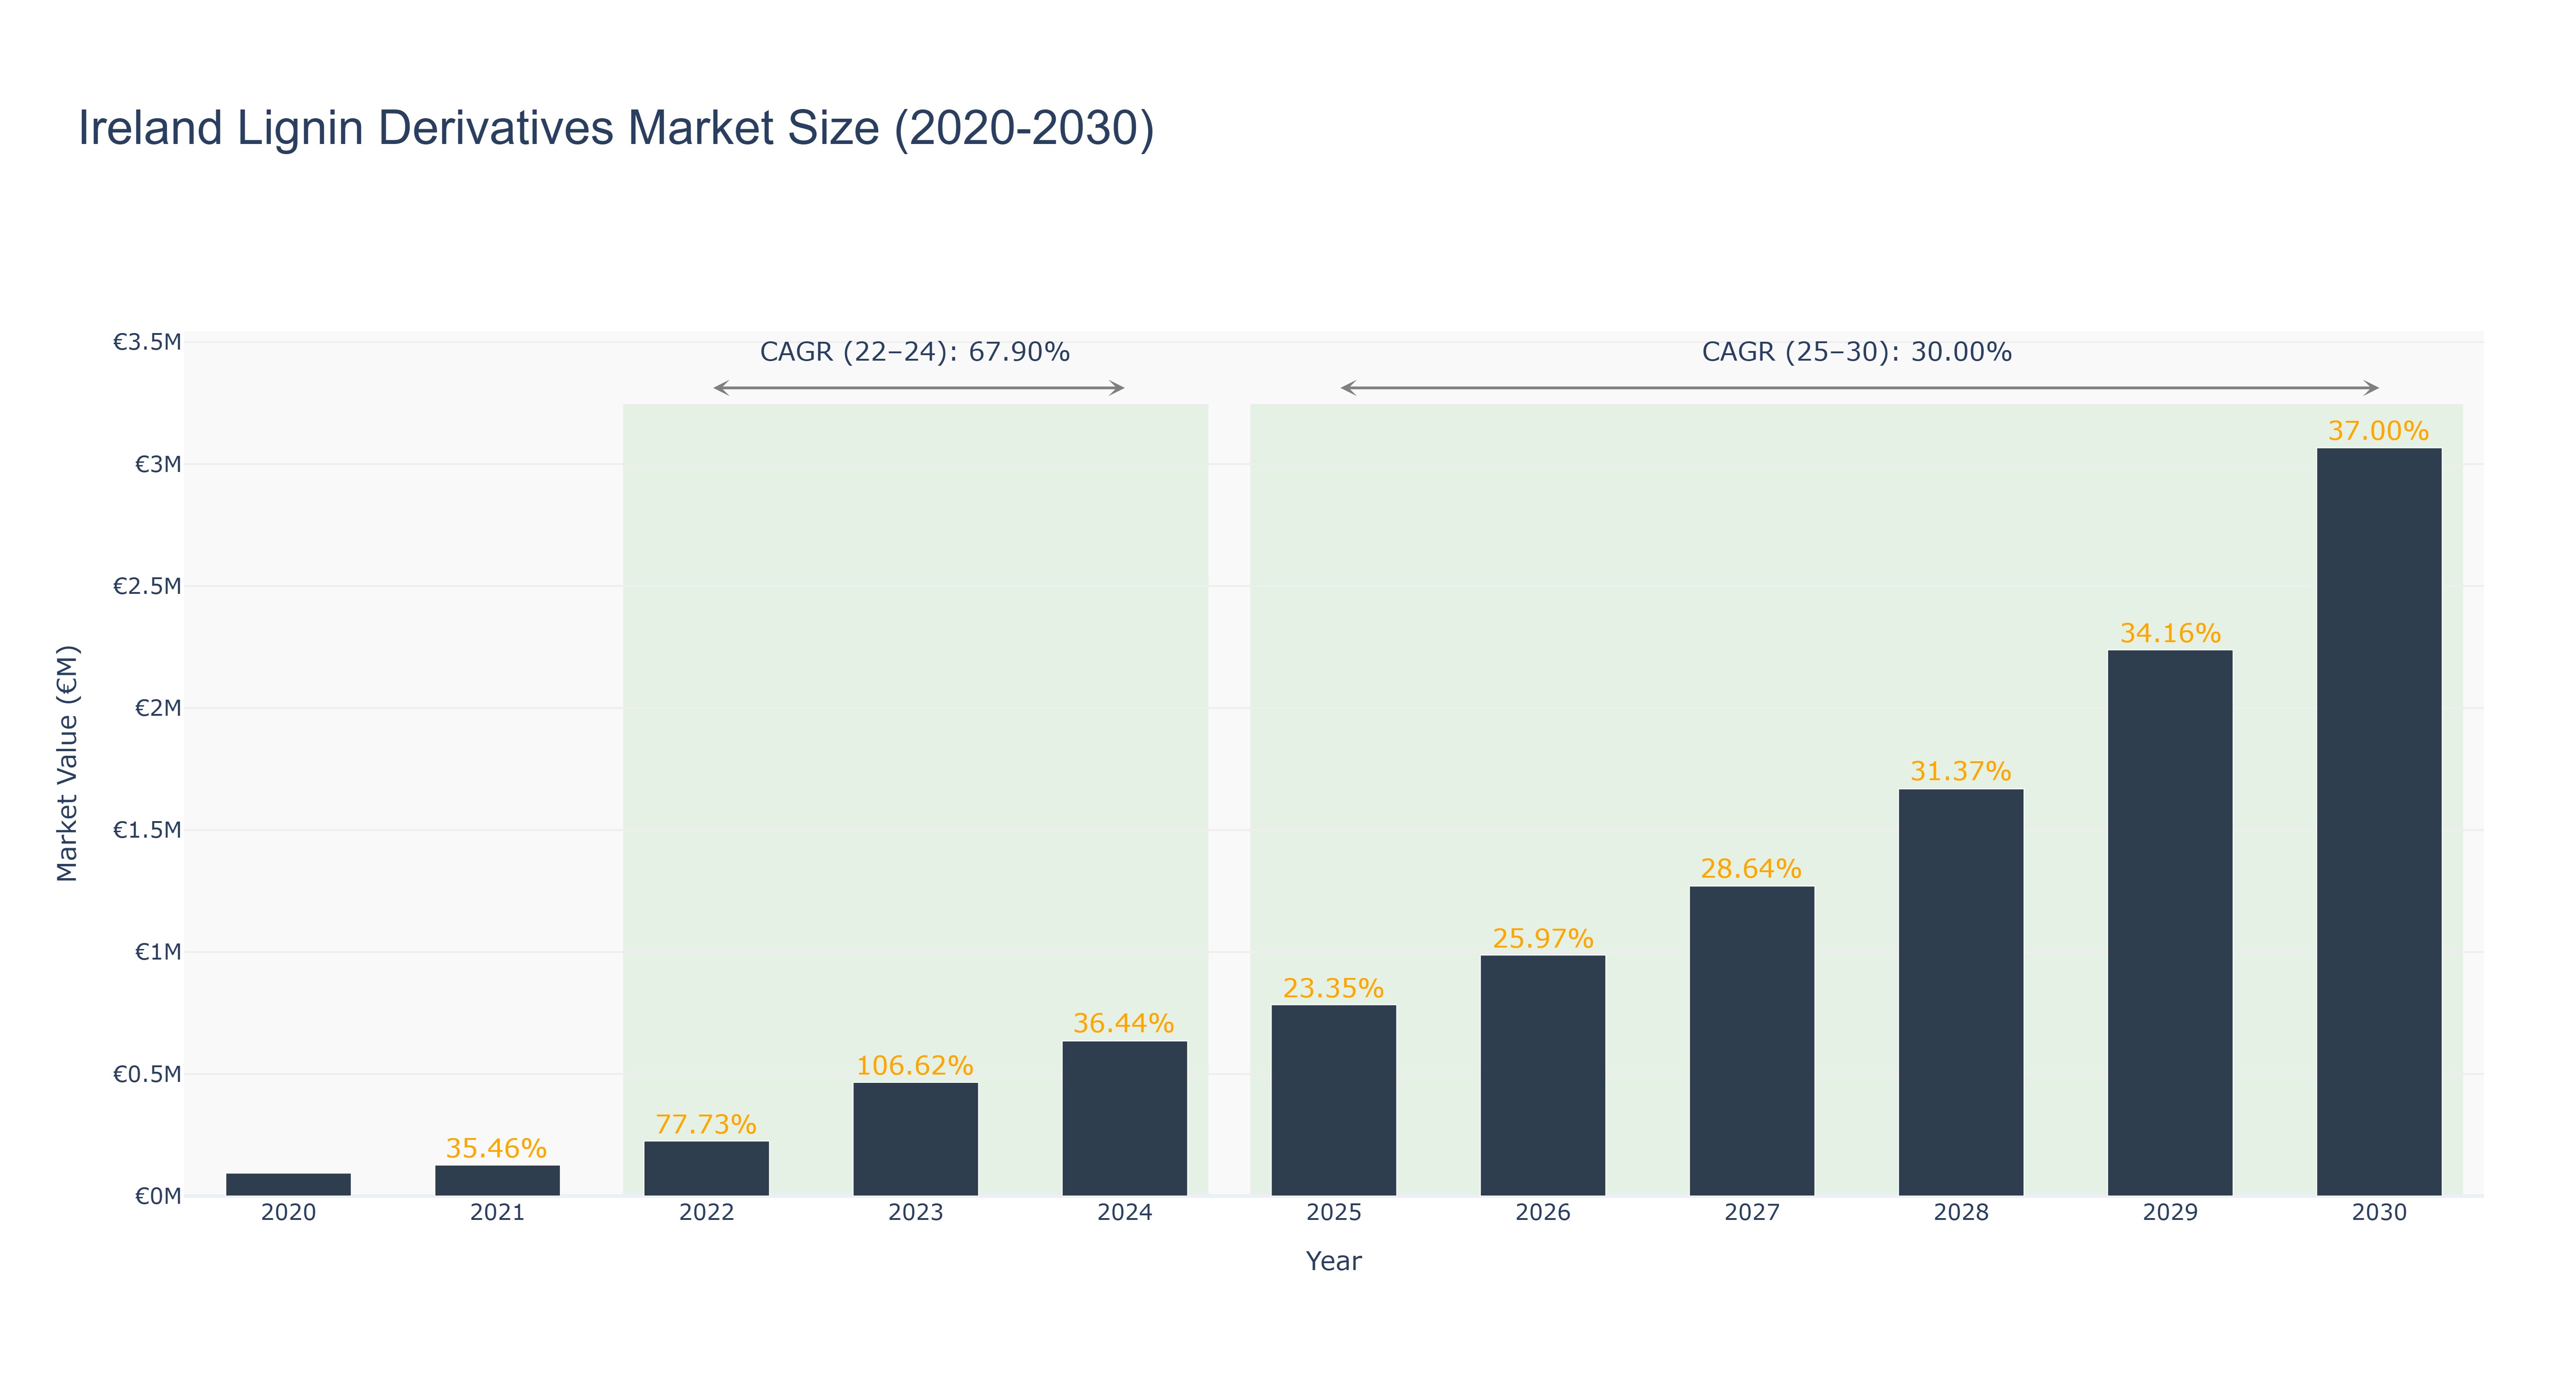Click the 25.97% growth label

(x=1543, y=938)
